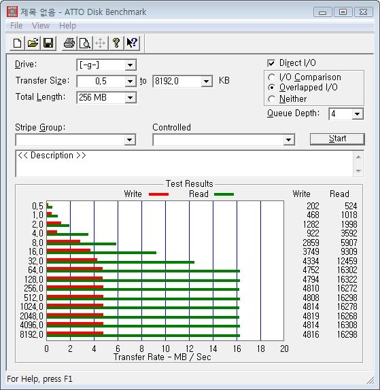The image size is (380, 390).
Task: Click the Read column header above values
Action: click(x=339, y=194)
